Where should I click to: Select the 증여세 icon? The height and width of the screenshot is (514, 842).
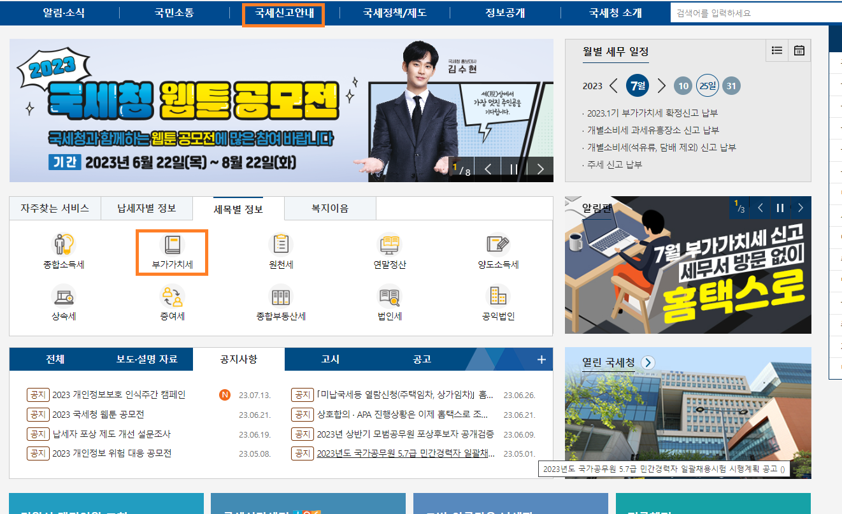[172, 296]
